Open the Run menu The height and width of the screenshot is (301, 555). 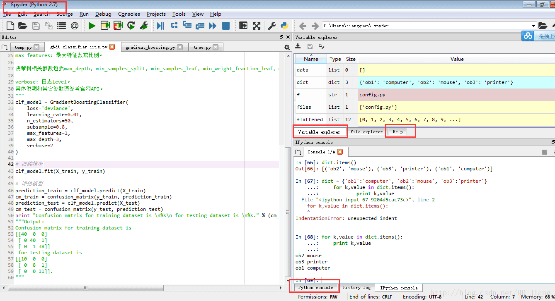(x=84, y=14)
